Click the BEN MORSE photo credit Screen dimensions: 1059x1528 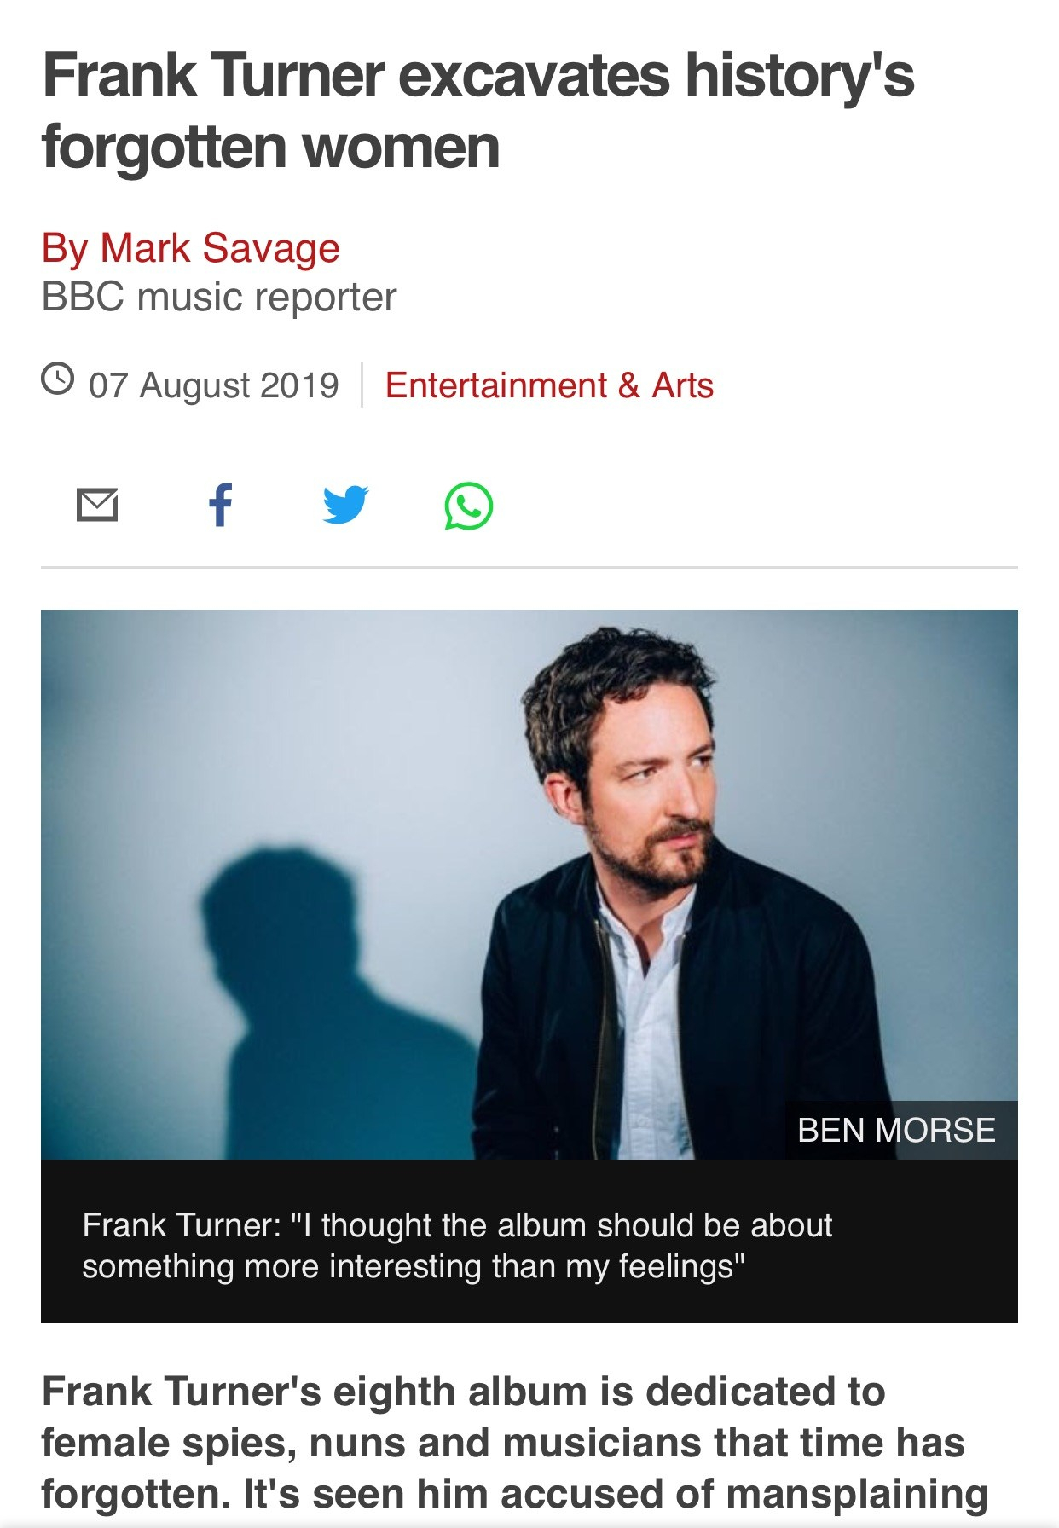[x=896, y=1131]
